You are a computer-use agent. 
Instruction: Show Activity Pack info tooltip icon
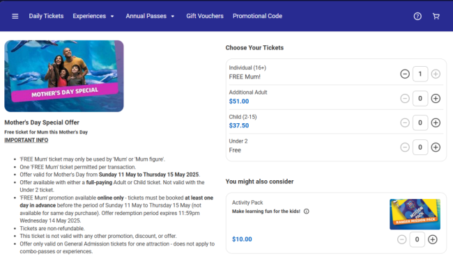point(307,211)
